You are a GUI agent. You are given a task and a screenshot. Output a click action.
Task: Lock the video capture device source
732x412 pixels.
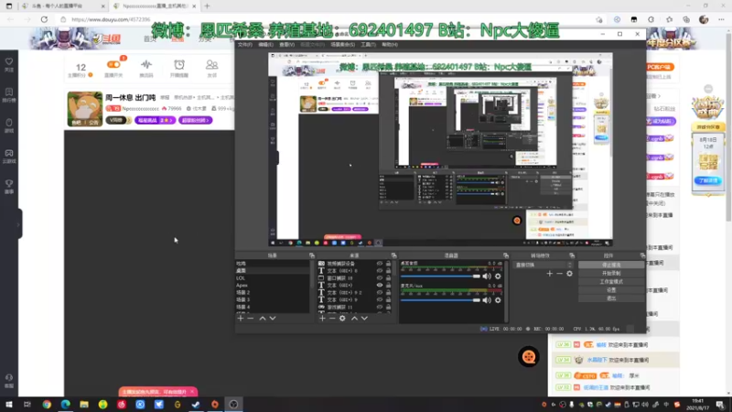(388, 264)
